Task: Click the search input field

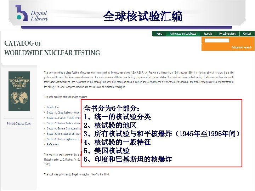Action: click(x=217, y=40)
